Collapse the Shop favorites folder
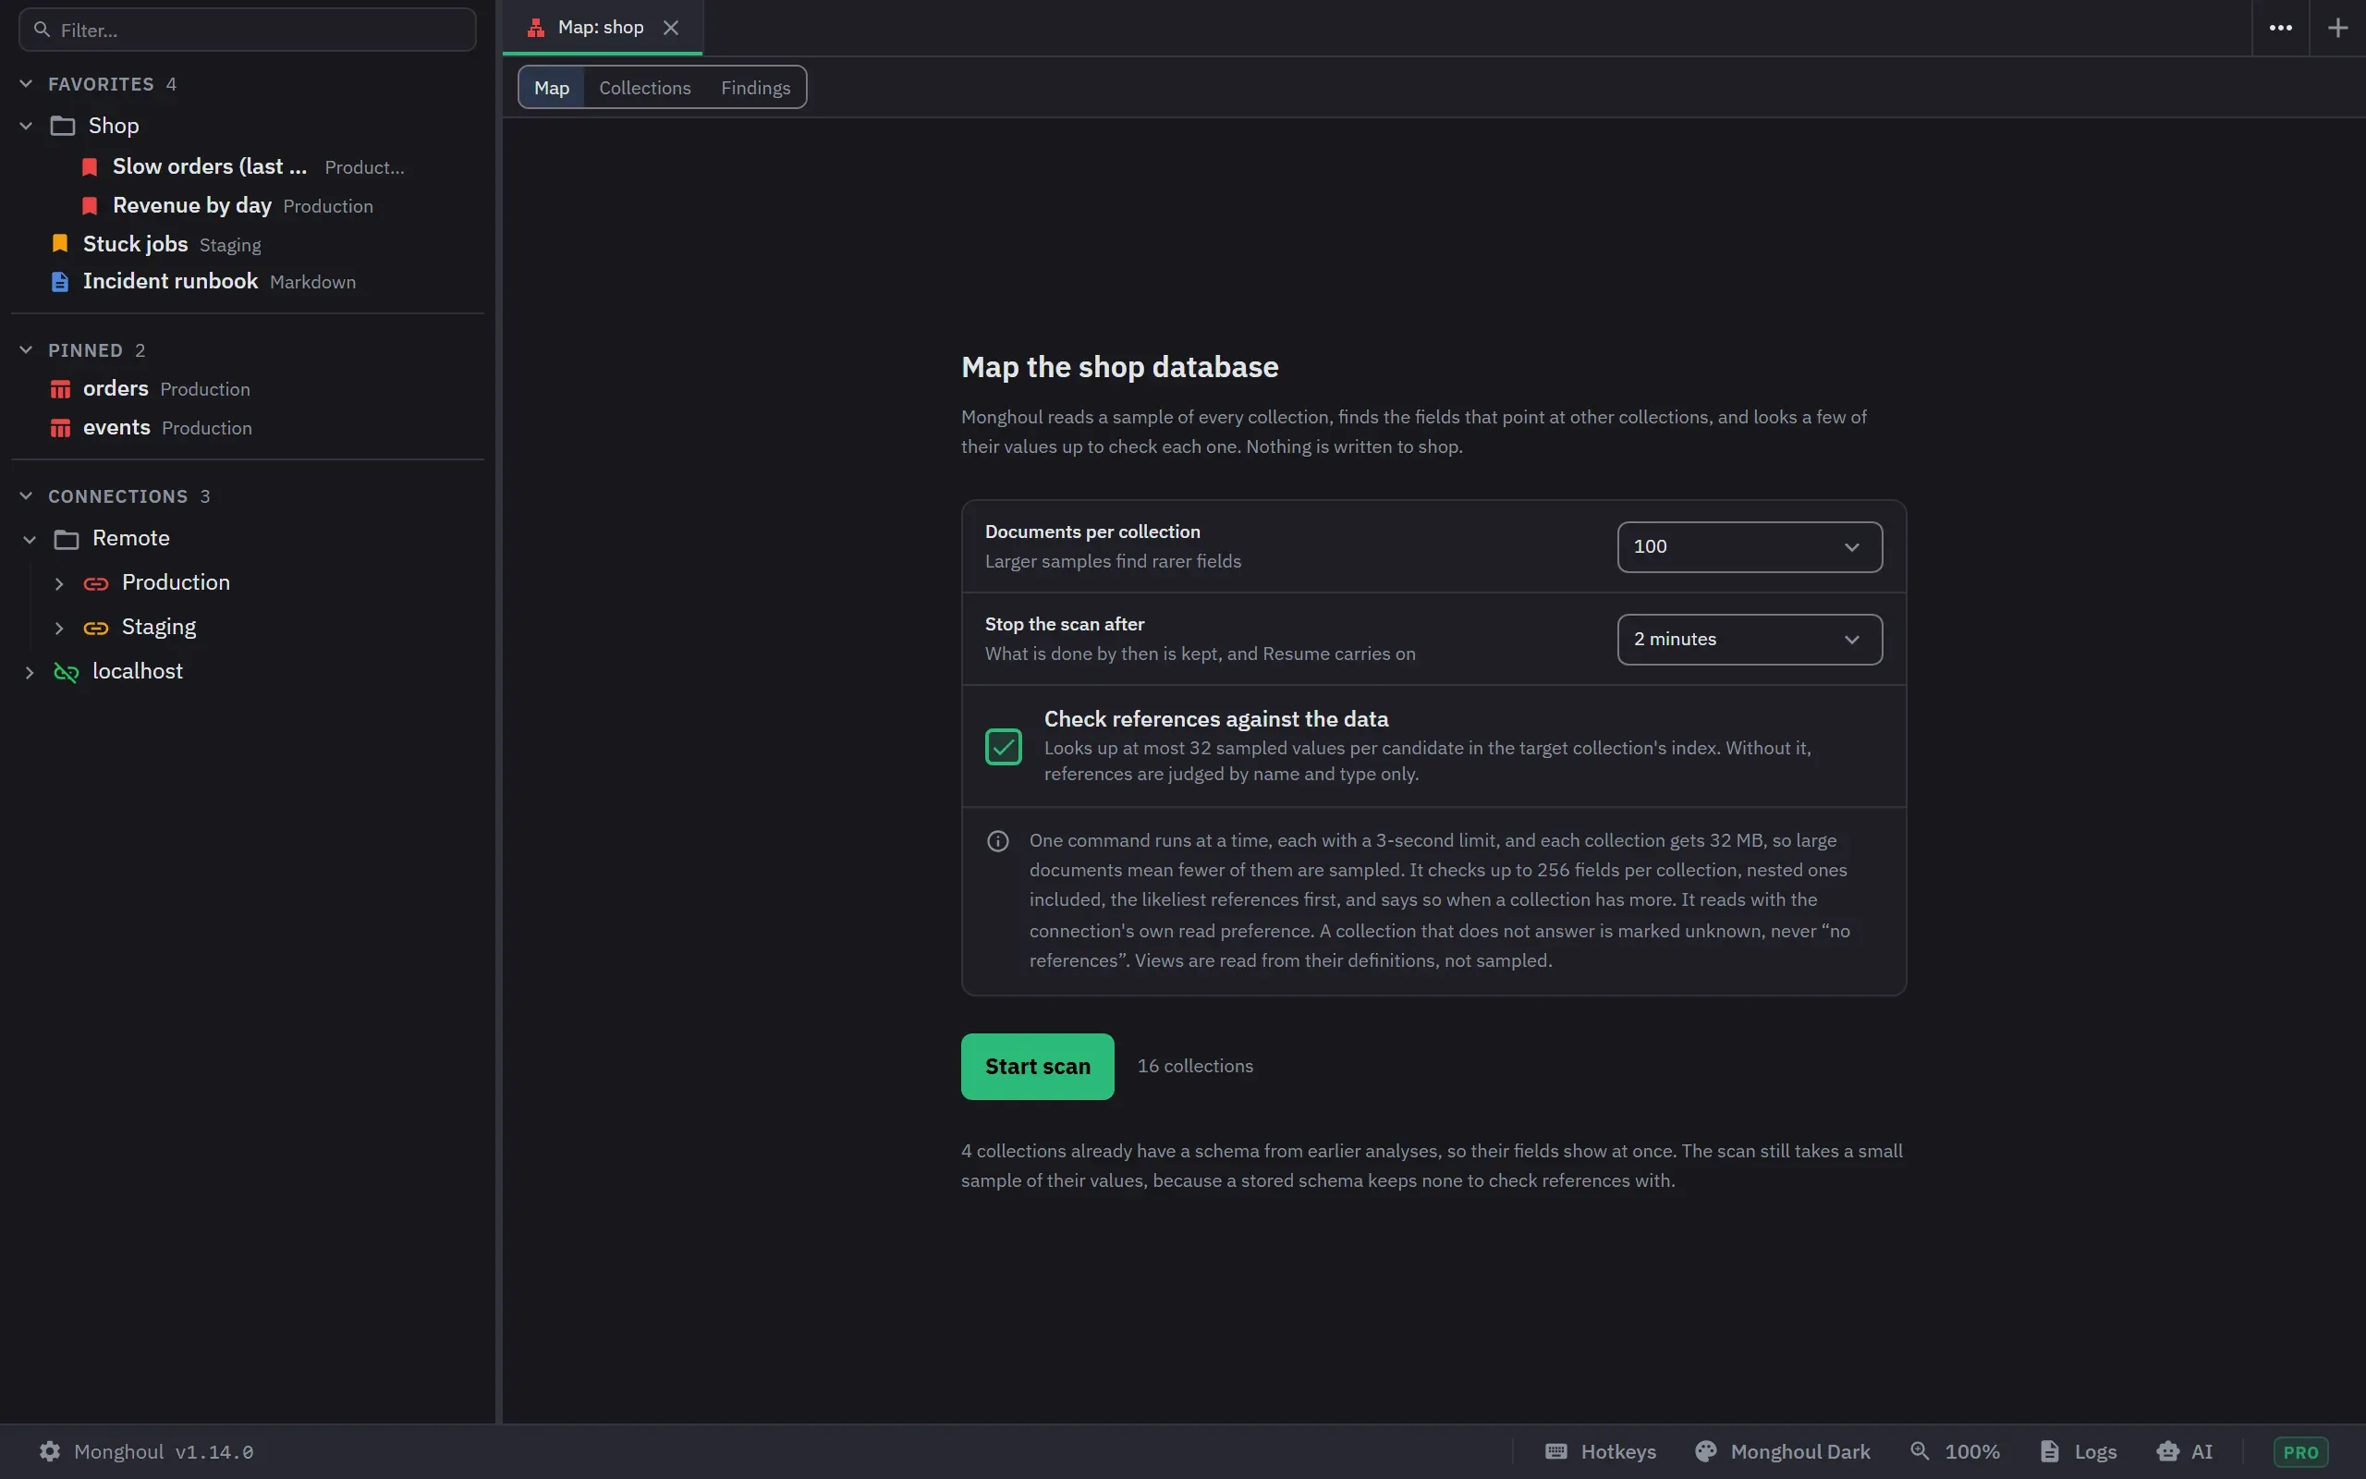The image size is (2366, 1479). point(27,125)
